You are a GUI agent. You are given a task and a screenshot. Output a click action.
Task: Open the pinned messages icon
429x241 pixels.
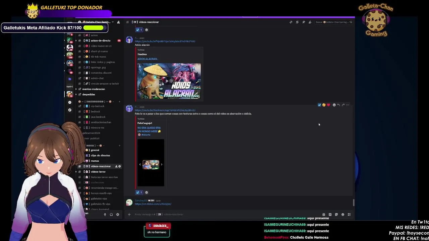click(x=304, y=22)
